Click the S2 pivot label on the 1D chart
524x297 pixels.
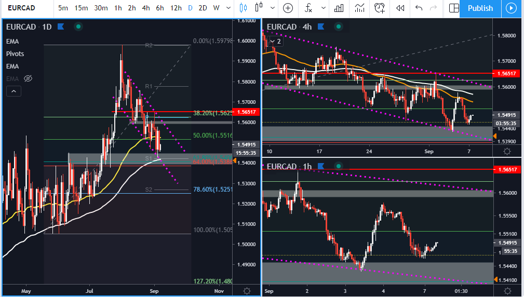pyautogui.click(x=149, y=190)
